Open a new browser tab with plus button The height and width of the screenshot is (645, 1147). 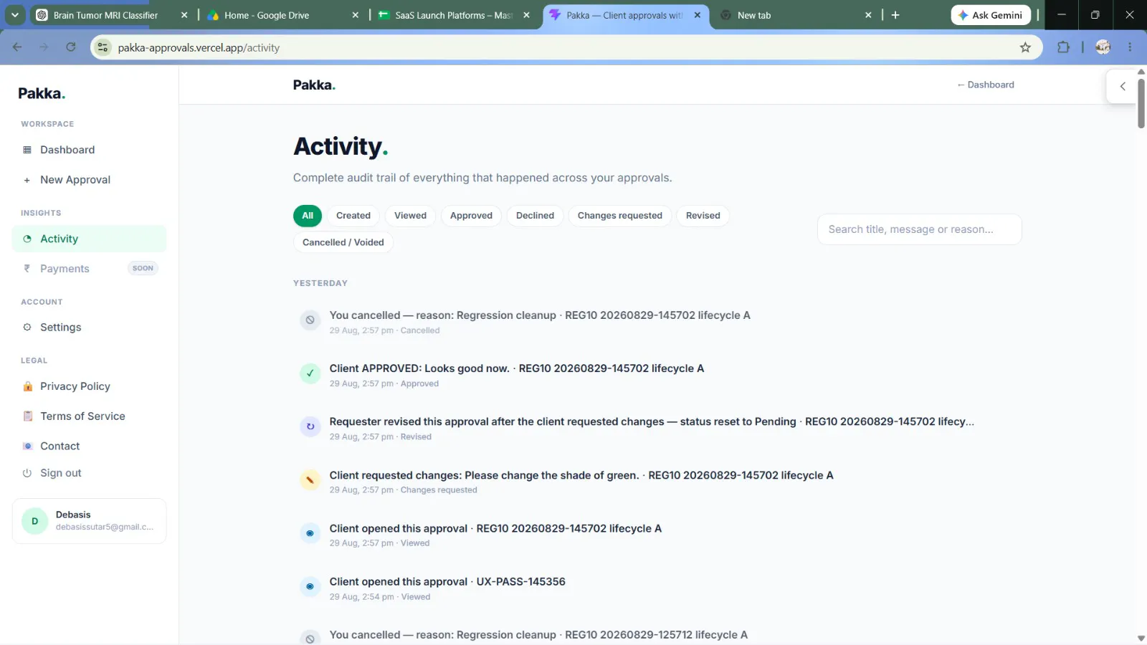click(x=895, y=15)
